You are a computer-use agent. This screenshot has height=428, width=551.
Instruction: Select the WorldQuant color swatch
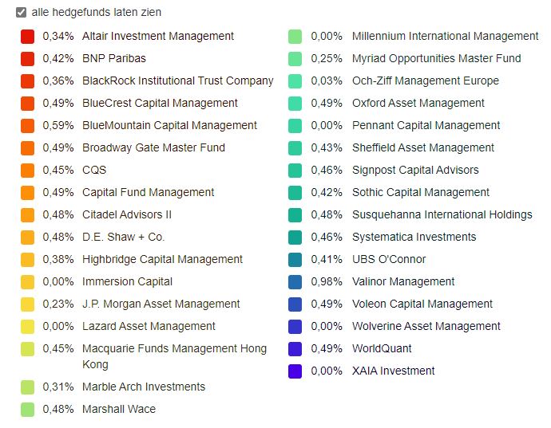pos(295,348)
